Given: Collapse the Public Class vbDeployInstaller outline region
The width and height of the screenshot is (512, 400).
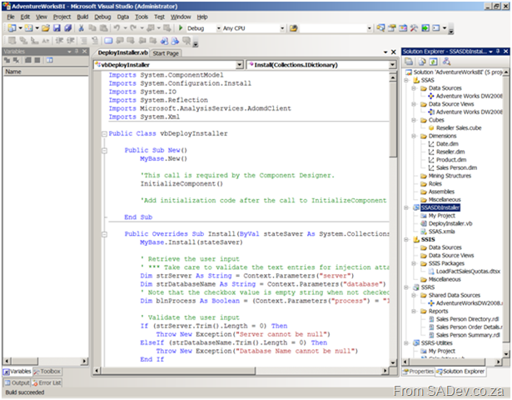Looking at the screenshot, I should (104, 133).
